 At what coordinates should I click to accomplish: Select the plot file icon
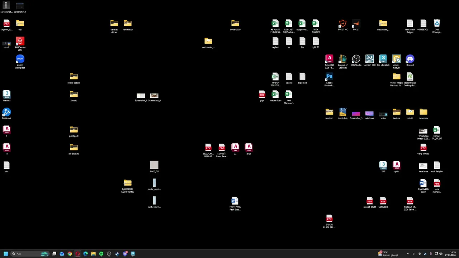tap(6, 167)
